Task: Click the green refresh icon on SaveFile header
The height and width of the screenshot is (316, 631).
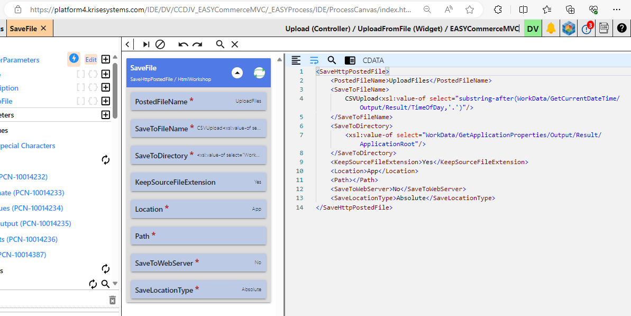Action: 260,73
